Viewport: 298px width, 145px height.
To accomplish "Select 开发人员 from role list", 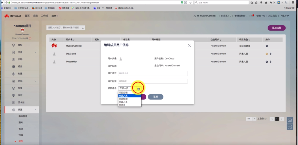I will [130, 96].
